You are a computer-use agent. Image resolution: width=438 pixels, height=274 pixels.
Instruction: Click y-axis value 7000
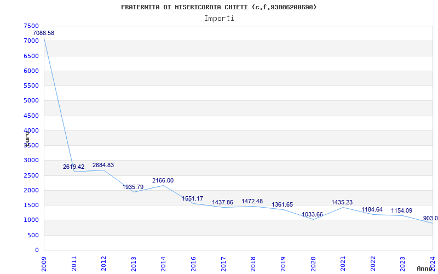tap(31, 41)
